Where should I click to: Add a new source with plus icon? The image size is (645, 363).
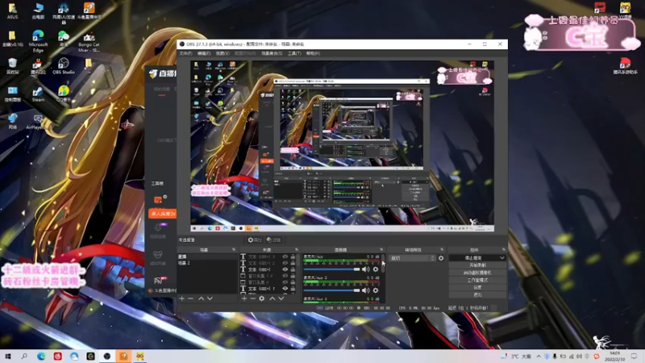coord(244,298)
